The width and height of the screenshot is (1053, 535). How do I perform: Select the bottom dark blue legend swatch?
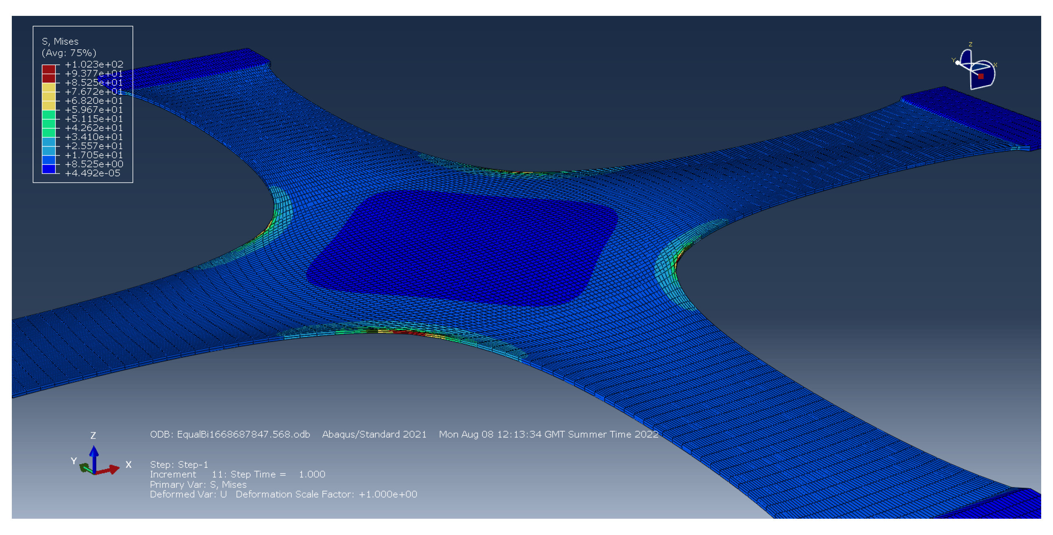click(x=48, y=169)
